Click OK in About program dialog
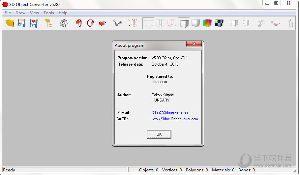299x175 pixels. [159, 134]
